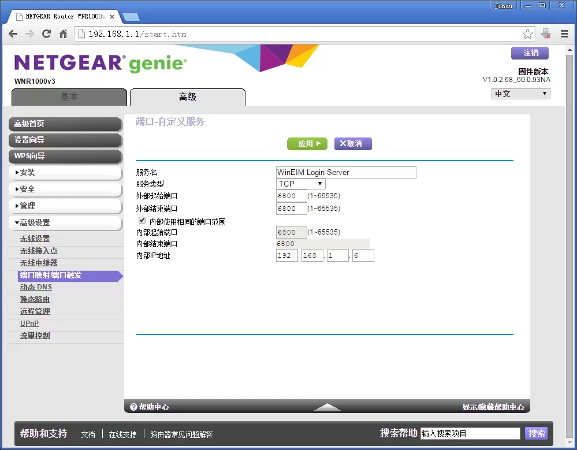577x450 pixels.
Task: Click the 内部起始端口 disabled field
Action: (x=291, y=232)
